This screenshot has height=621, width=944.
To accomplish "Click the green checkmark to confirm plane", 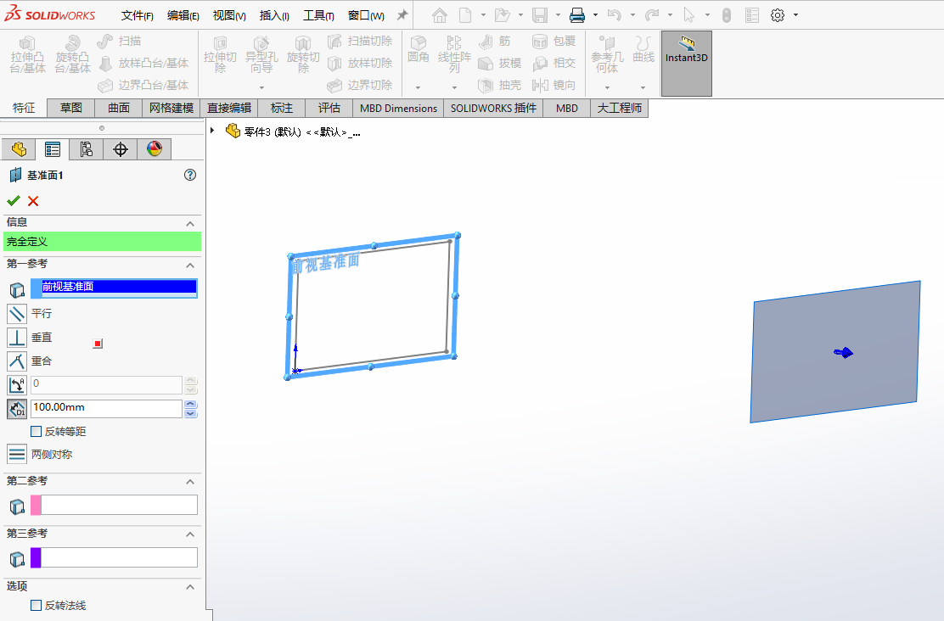I will click(13, 201).
